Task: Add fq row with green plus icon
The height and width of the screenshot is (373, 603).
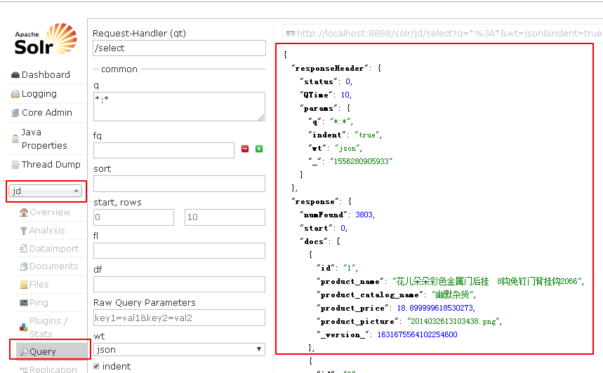Action: pyautogui.click(x=259, y=149)
